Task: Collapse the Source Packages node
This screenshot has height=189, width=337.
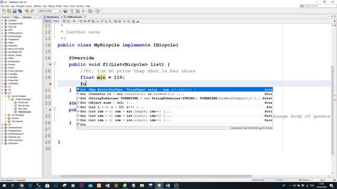Action: point(6,96)
